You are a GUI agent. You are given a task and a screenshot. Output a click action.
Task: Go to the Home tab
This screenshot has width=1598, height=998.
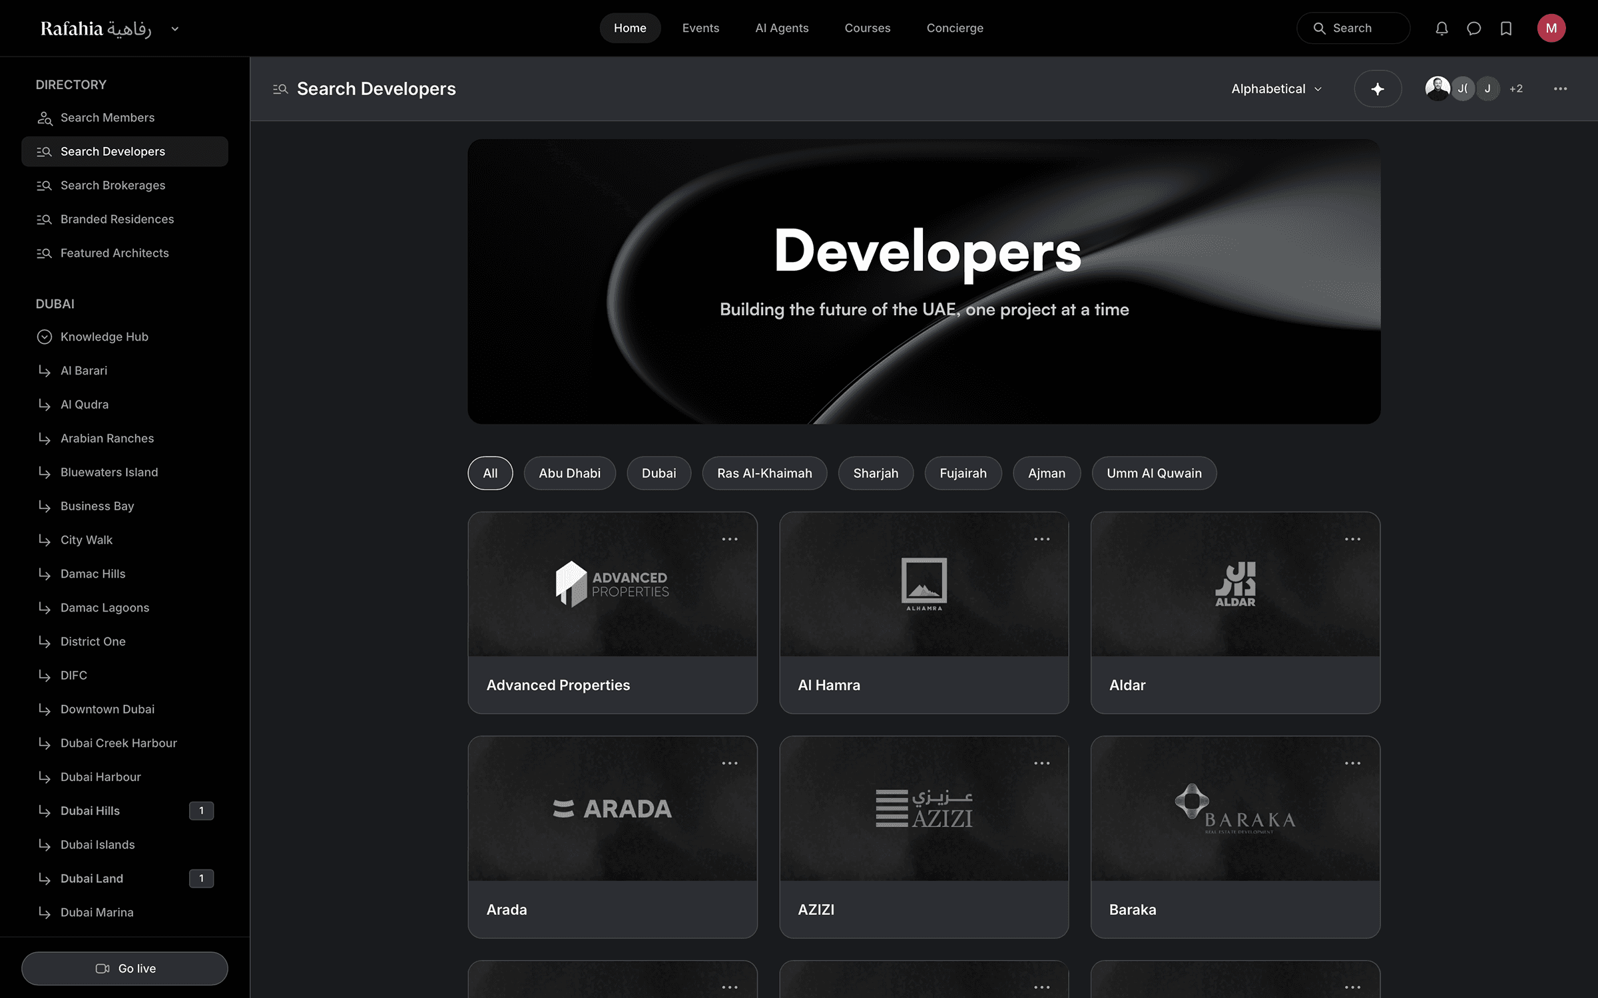(630, 28)
